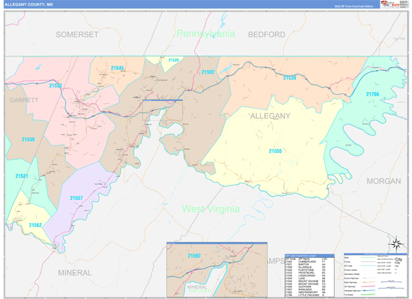Click the 21545 ZIP label

point(117,68)
